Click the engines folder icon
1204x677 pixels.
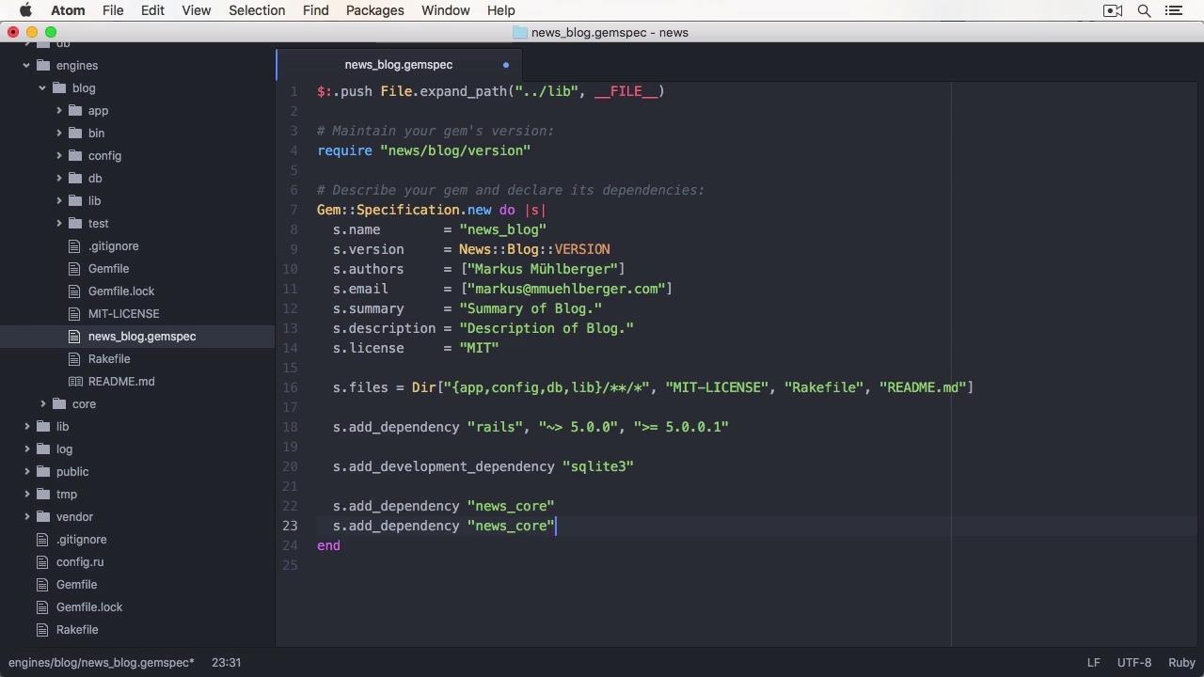(x=43, y=65)
